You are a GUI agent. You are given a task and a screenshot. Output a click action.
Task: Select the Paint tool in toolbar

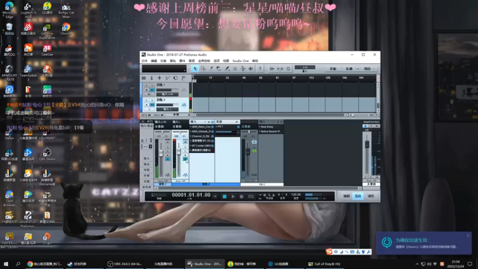227,69
